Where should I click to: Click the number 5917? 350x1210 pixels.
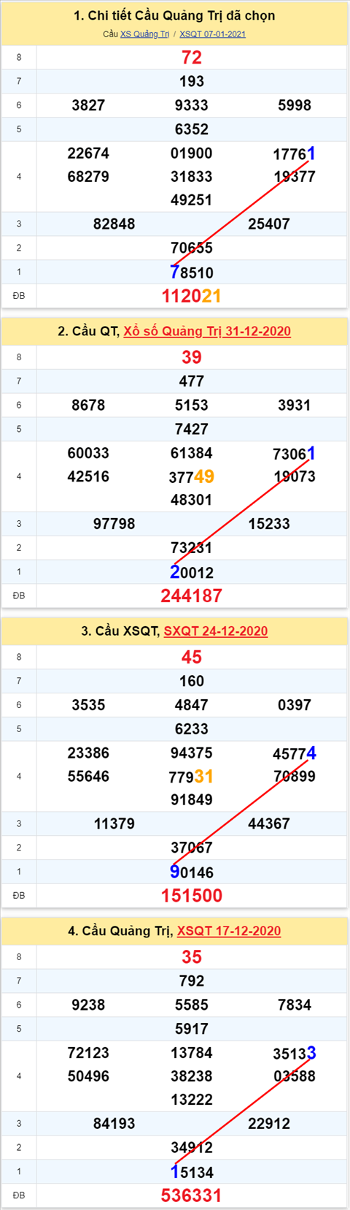pos(192,1029)
